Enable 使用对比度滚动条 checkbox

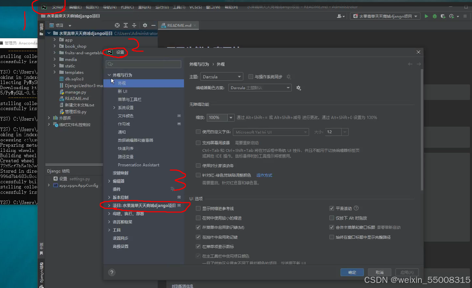198,166
